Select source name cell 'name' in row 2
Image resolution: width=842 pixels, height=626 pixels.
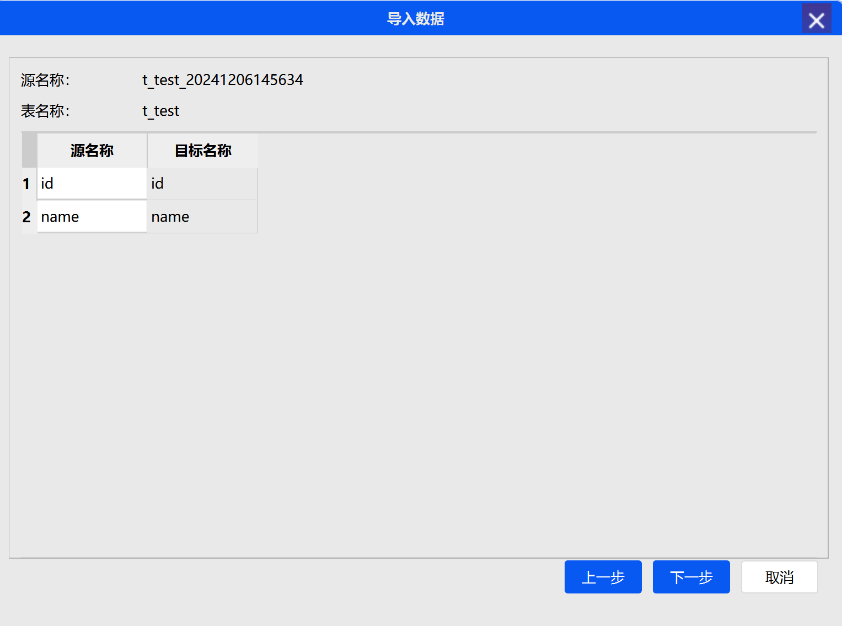(x=92, y=217)
